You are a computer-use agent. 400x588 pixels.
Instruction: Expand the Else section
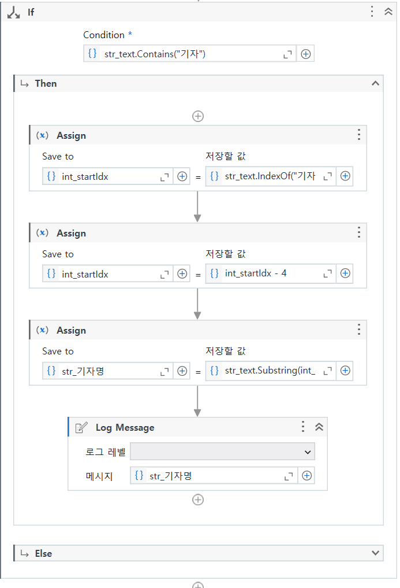375,553
